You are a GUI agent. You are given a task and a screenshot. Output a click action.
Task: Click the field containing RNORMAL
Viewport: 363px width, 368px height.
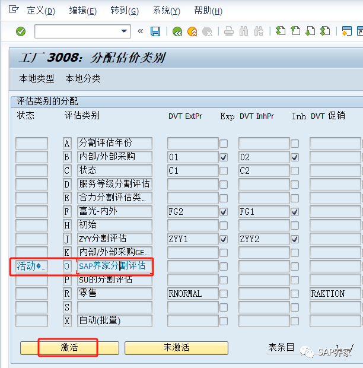193,294
